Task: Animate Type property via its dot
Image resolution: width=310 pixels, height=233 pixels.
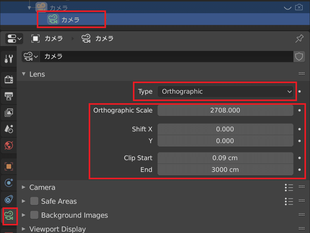Action: [300, 91]
